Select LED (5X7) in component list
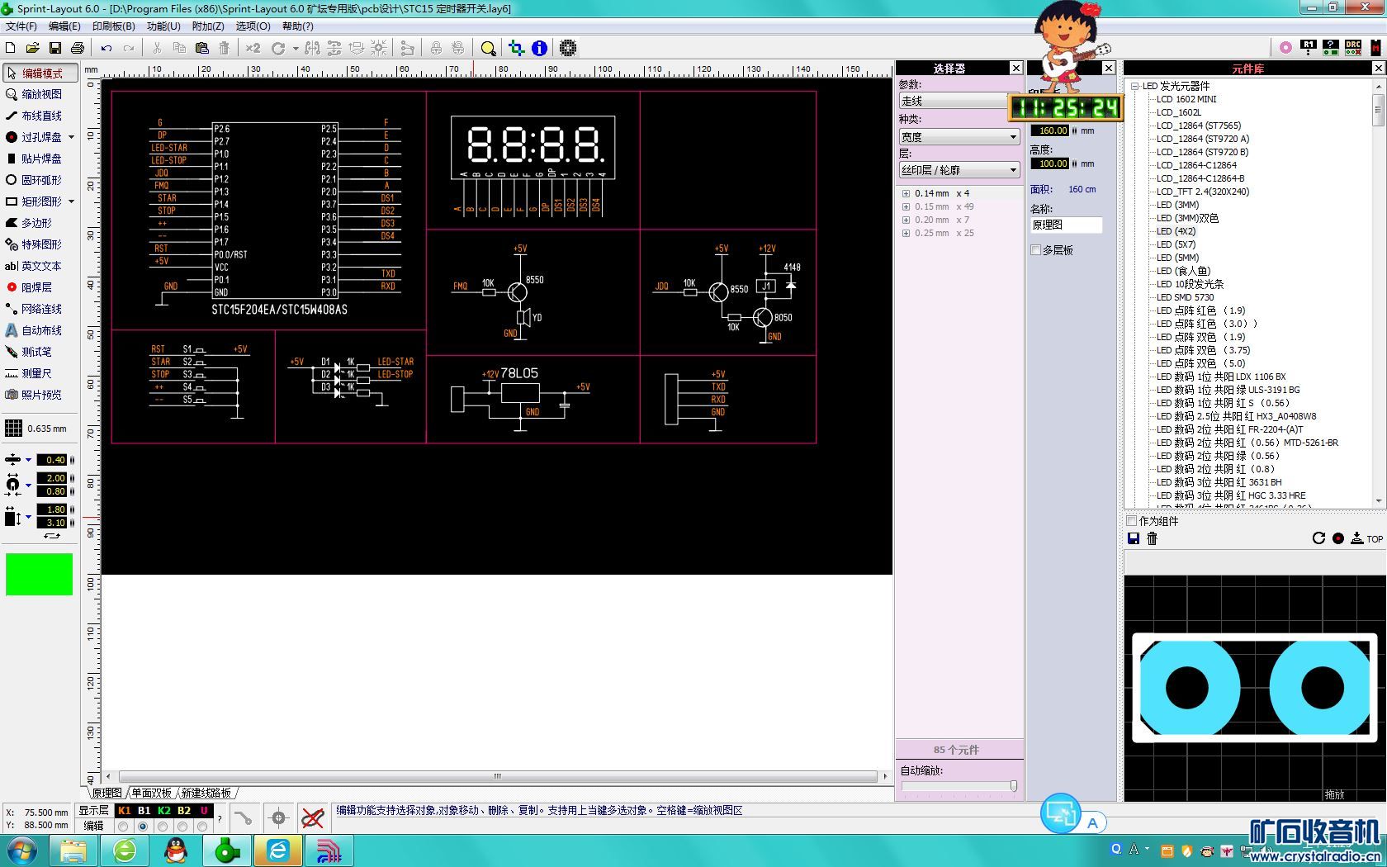The width and height of the screenshot is (1387, 867). pyautogui.click(x=1176, y=244)
